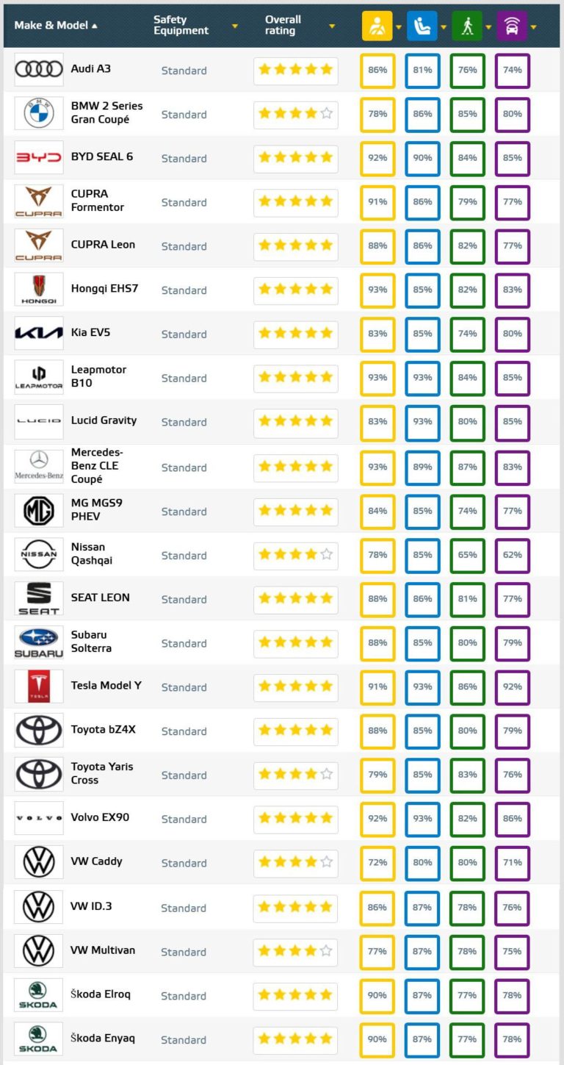Click the Tesla logo

click(x=38, y=686)
